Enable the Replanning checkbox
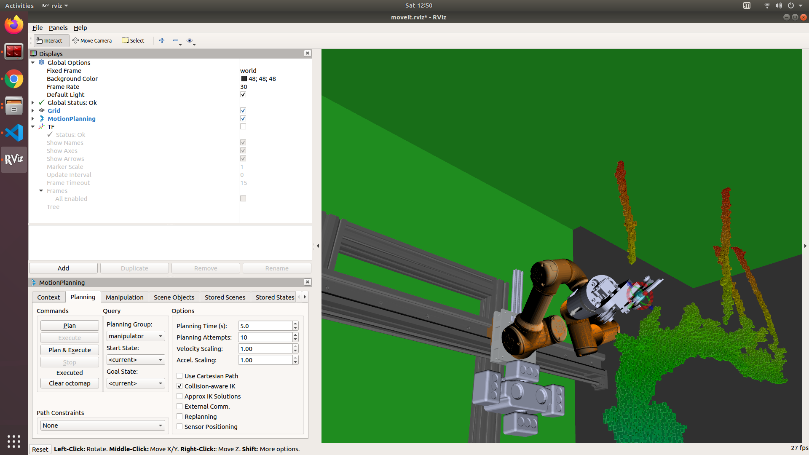Image resolution: width=809 pixels, height=455 pixels. pos(179,416)
